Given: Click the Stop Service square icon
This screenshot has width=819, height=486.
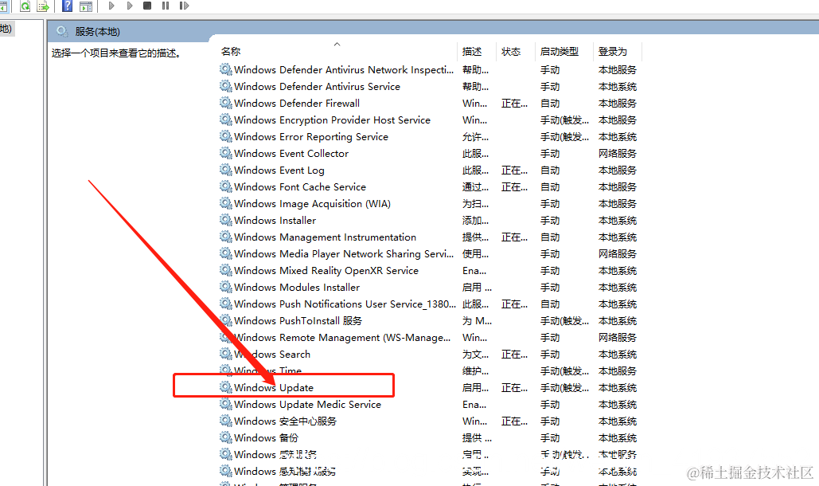Looking at the screenshot, I should click(147, 6).
